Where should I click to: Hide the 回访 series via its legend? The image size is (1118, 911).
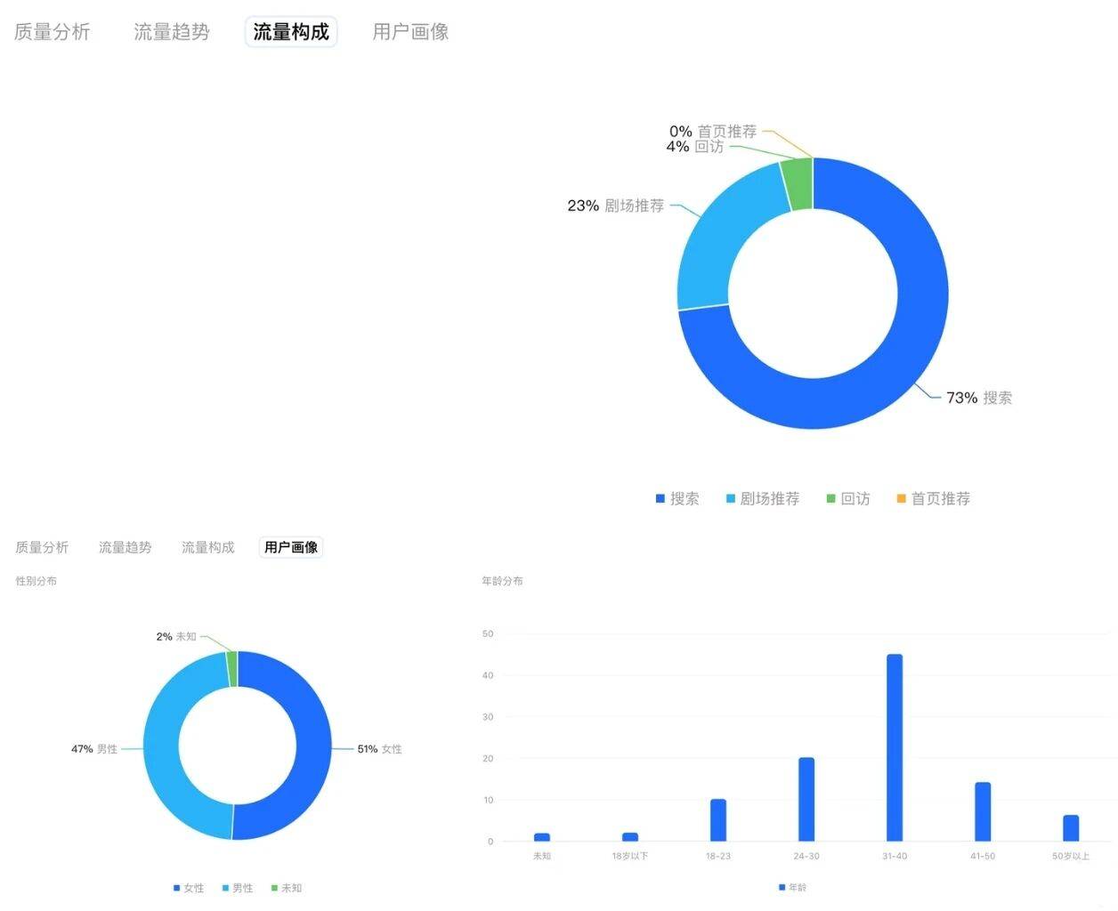click(848, 499)
